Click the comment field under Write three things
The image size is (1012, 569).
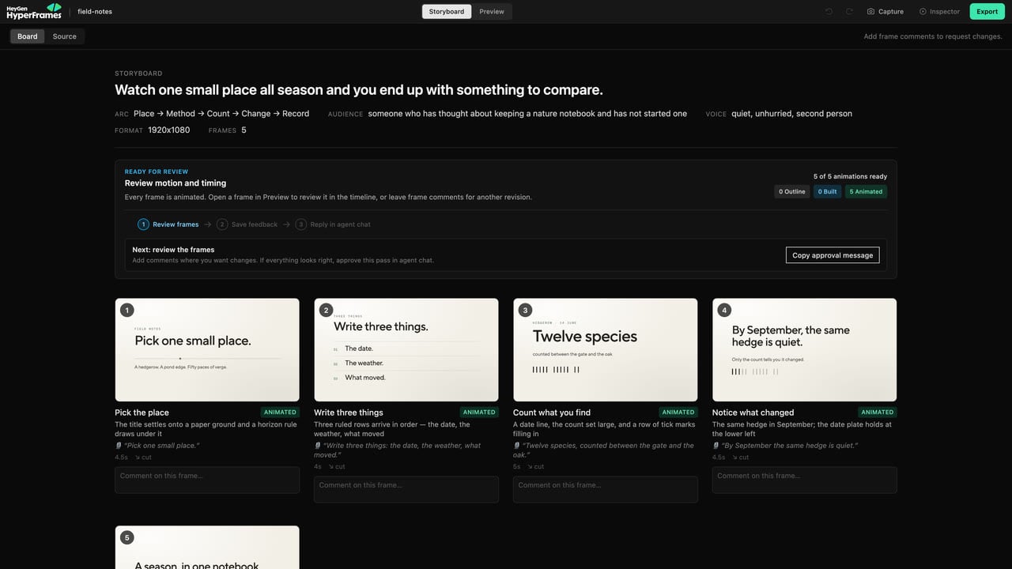coord(406,489)
